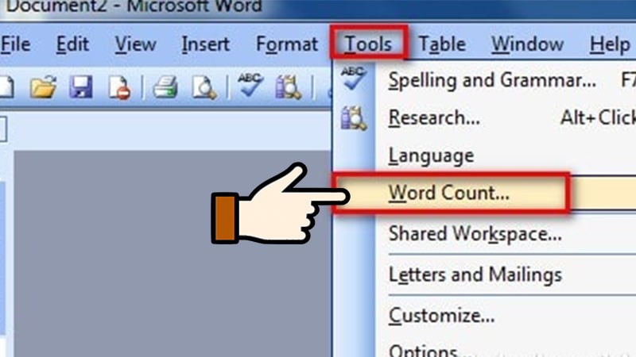Open the Table menu
This screenshot has width=636, height=357.
(x=442, y=44)
